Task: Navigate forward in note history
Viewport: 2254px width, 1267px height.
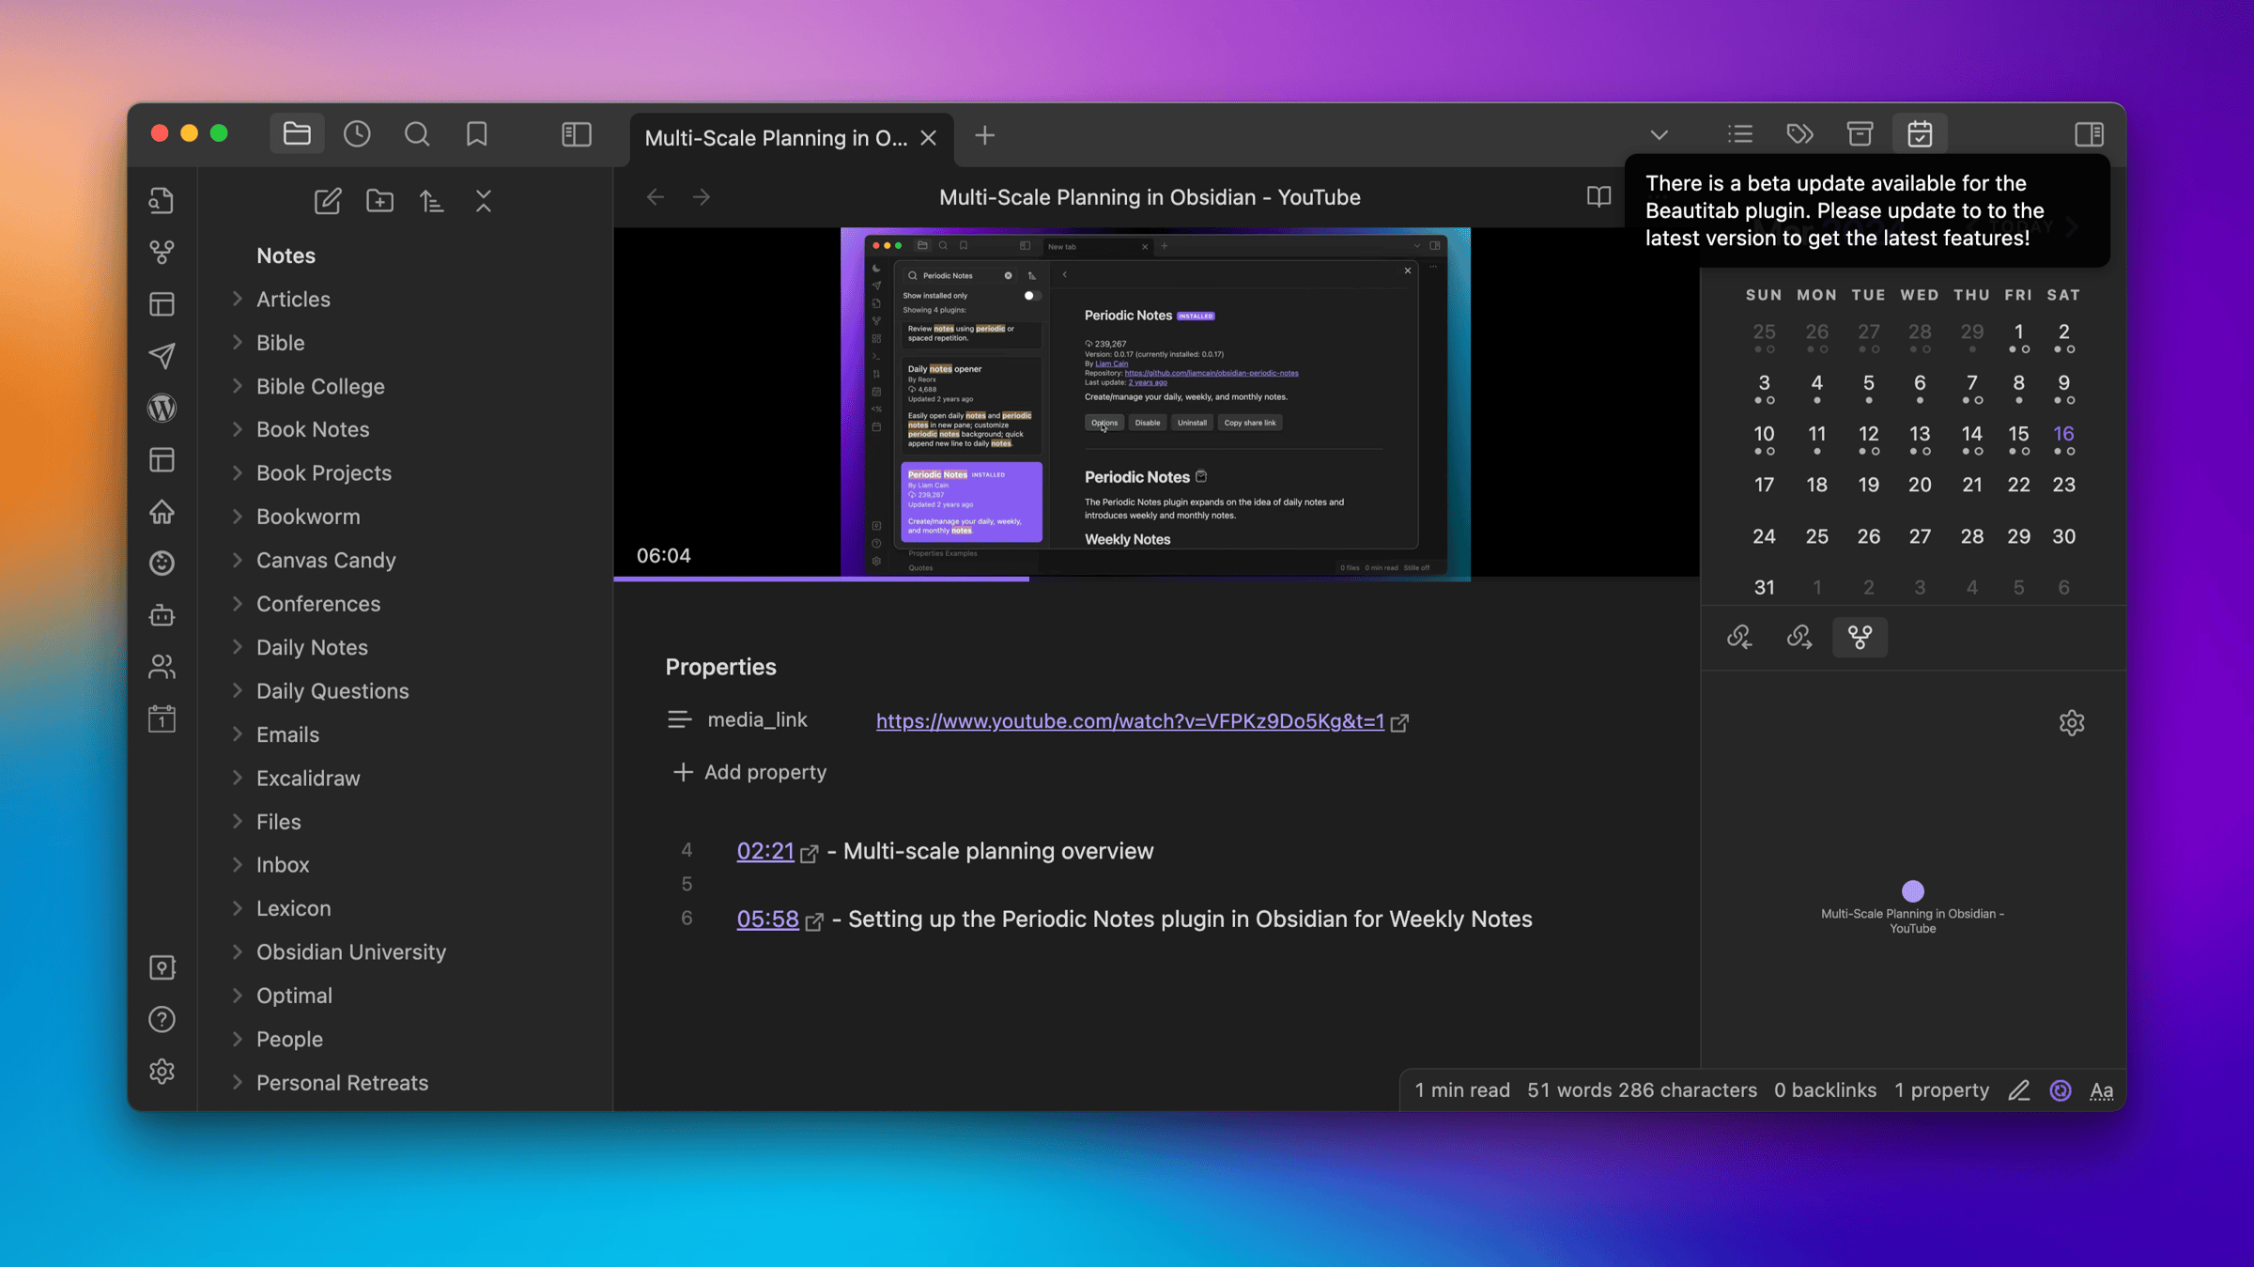Action: 702,196
